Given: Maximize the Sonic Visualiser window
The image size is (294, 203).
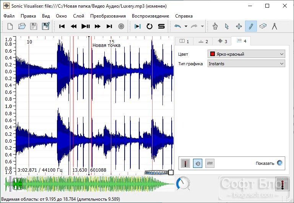Looking at the screenshot, I should (x=267, y=6).
